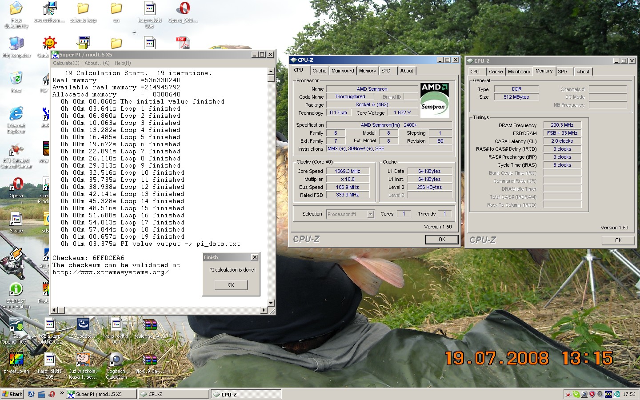
Task: Click the Code Name value Thoroughbred
Action: click(350, 96)
